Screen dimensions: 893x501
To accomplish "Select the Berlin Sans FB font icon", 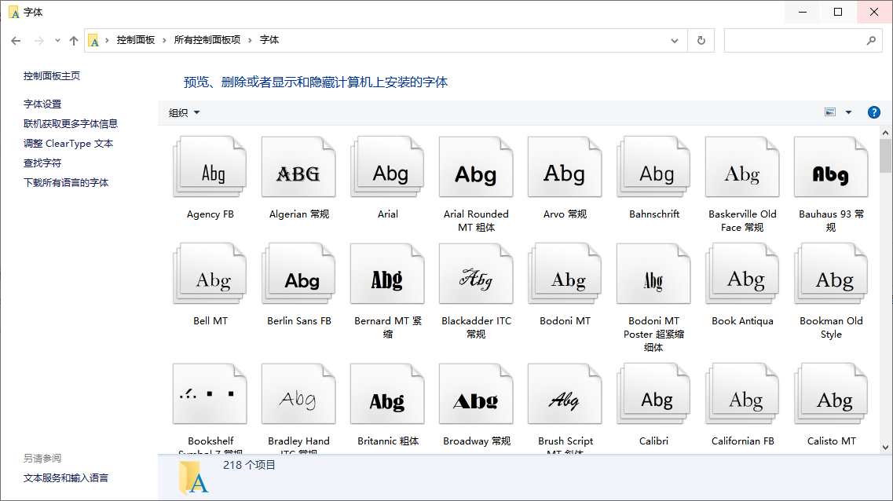I will tap(298, 274).
